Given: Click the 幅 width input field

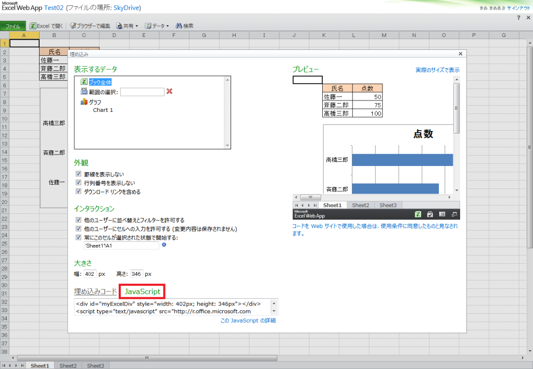Looking at the screenshot, I should point(90,274).
